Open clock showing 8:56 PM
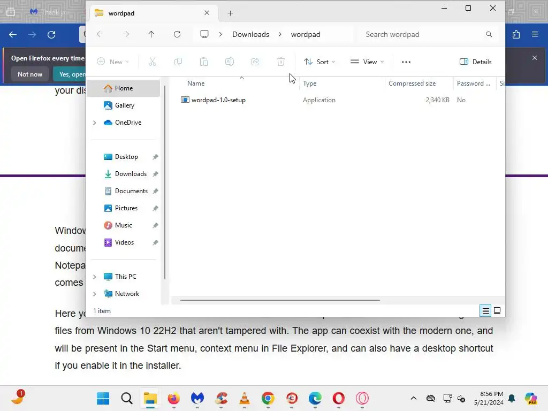The height and width of the screenshot is (411, 548). pos(489,398)
